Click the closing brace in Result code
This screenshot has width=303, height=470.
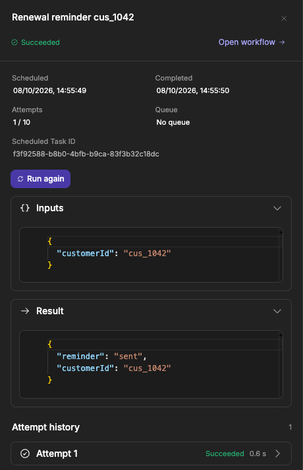click(49, 380)
